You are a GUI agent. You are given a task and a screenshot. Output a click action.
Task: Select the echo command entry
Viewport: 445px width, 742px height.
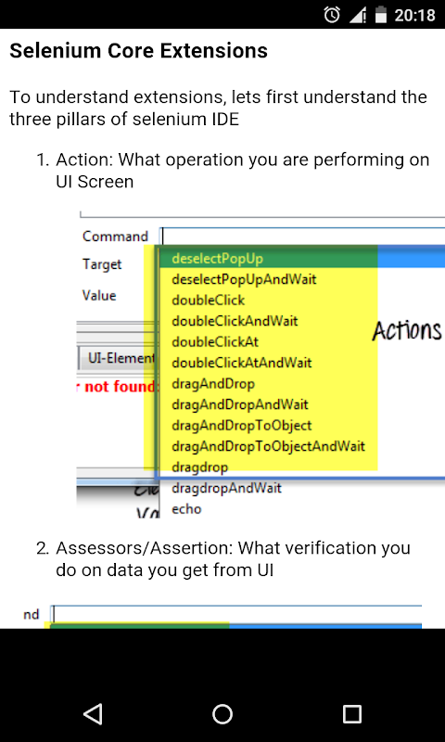(x=186, y=508)
